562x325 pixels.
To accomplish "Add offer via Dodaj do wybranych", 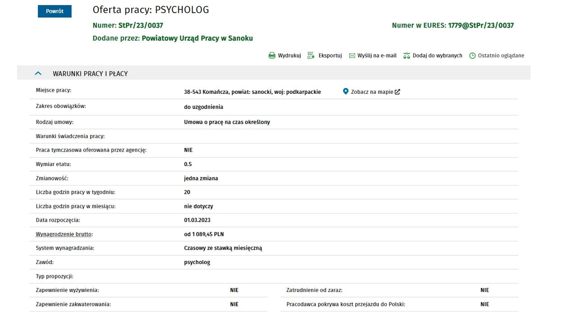I will click(x=438, y=56).
